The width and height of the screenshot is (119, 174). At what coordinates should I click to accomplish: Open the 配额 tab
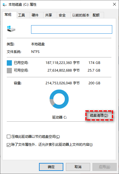pos(96,15)
